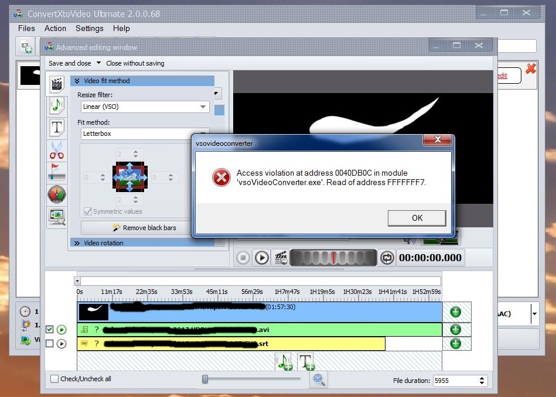The height and width of the screenshot is (397, 556).
Task: Click the volume icon below the preview
Action: pos(410,240)
